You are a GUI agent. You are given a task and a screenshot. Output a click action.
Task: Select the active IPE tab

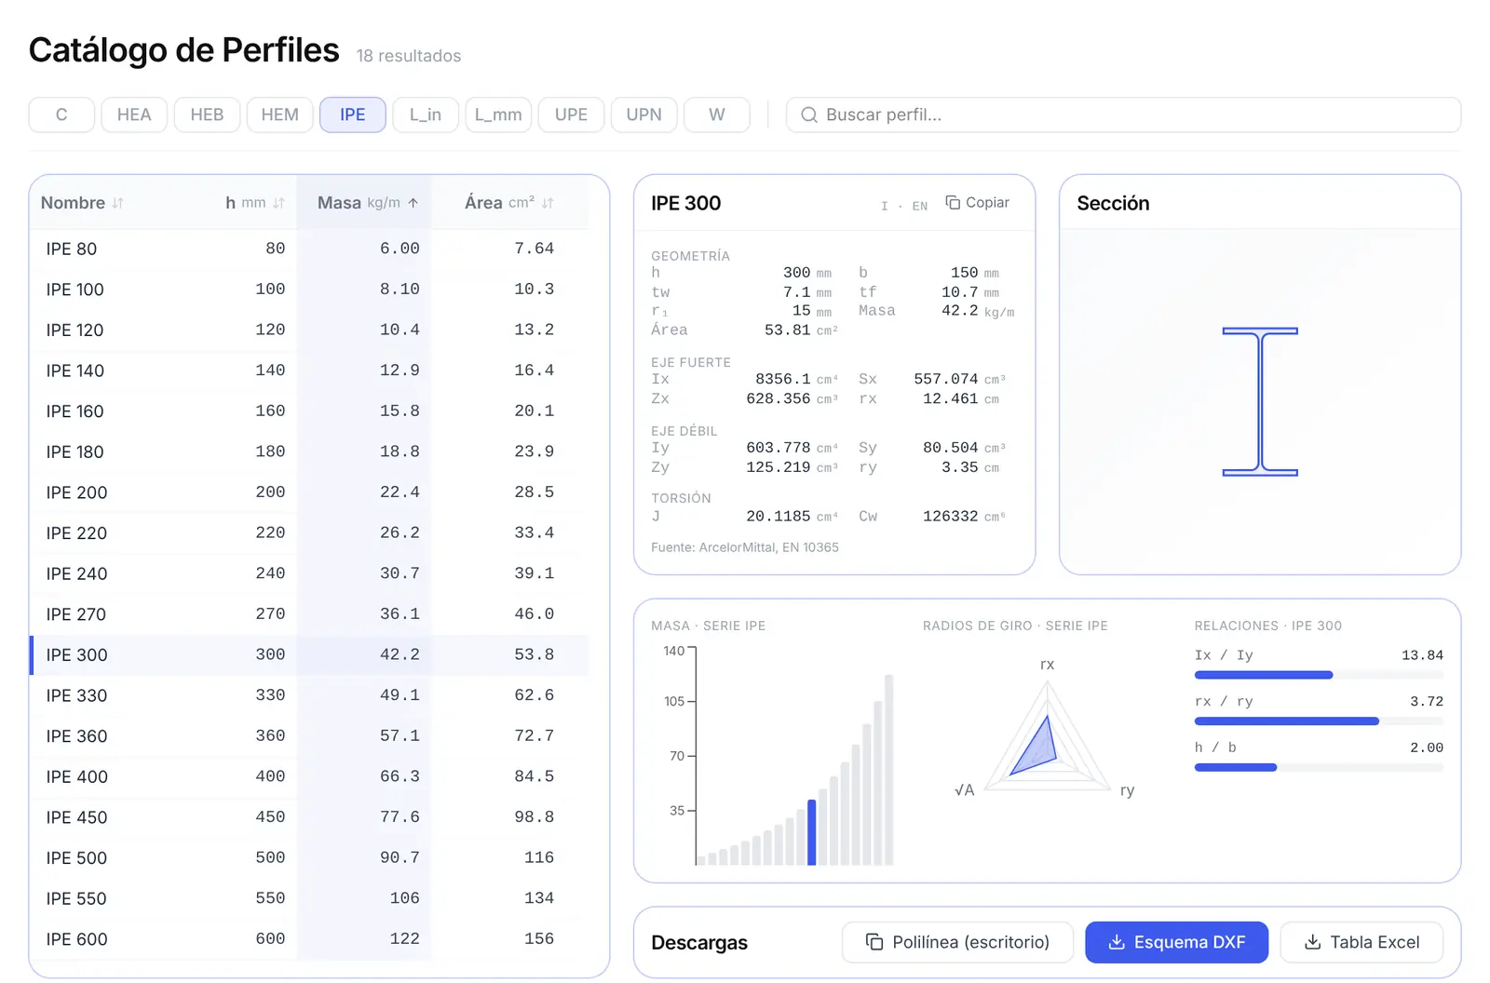[353, 114]
